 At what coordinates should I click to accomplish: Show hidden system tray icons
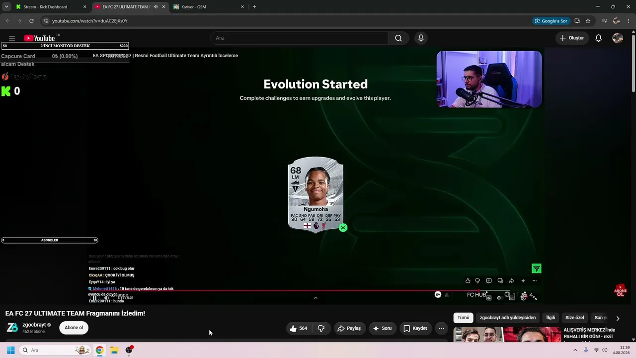coord(575,350)
